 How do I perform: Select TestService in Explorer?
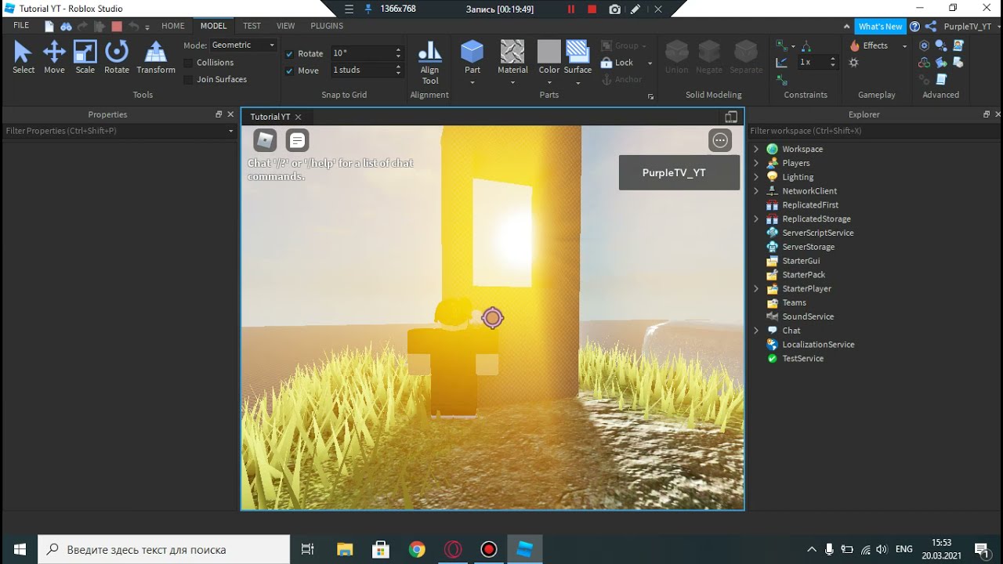tap(802, 358)
